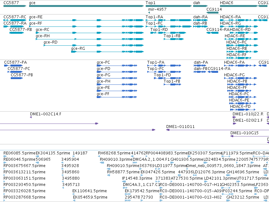This screenshot has width=269, height=202.
Task: Select the gce-PF protein feature
Action: click(117, 97)
